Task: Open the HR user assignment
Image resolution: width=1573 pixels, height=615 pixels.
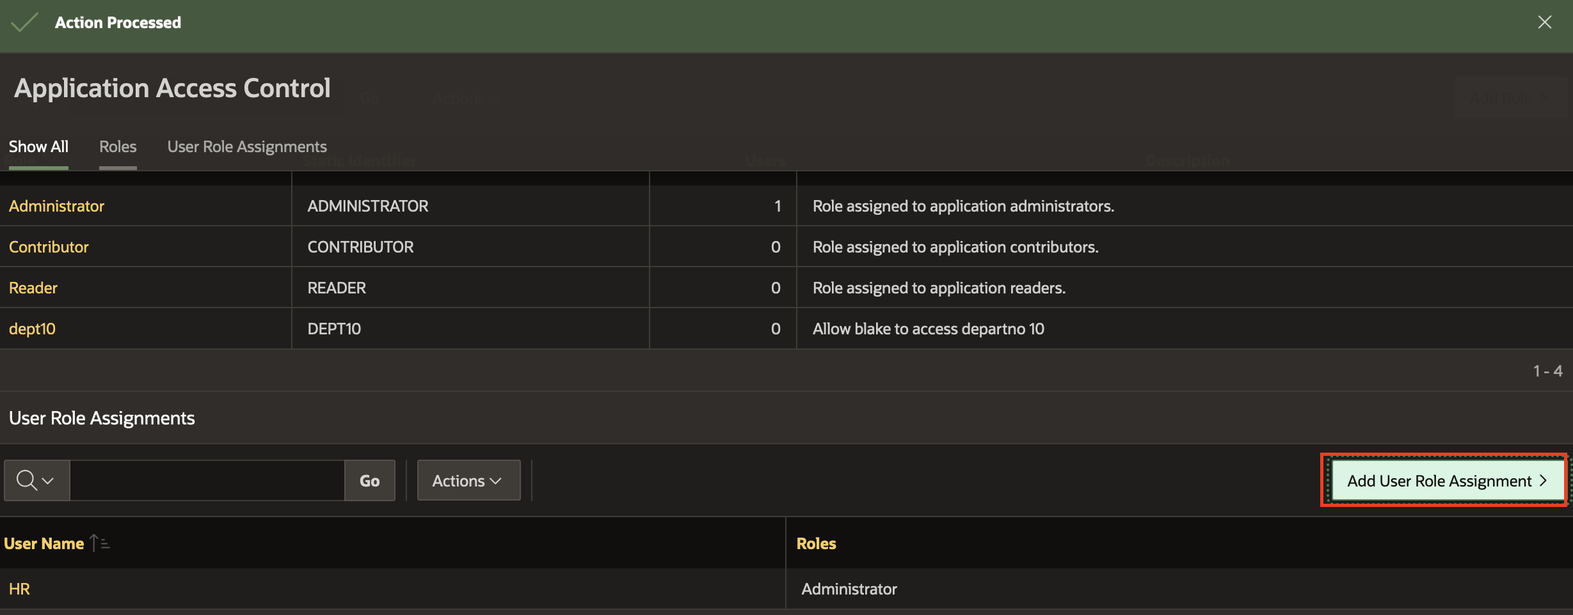Action: click(x=19, y=588)
